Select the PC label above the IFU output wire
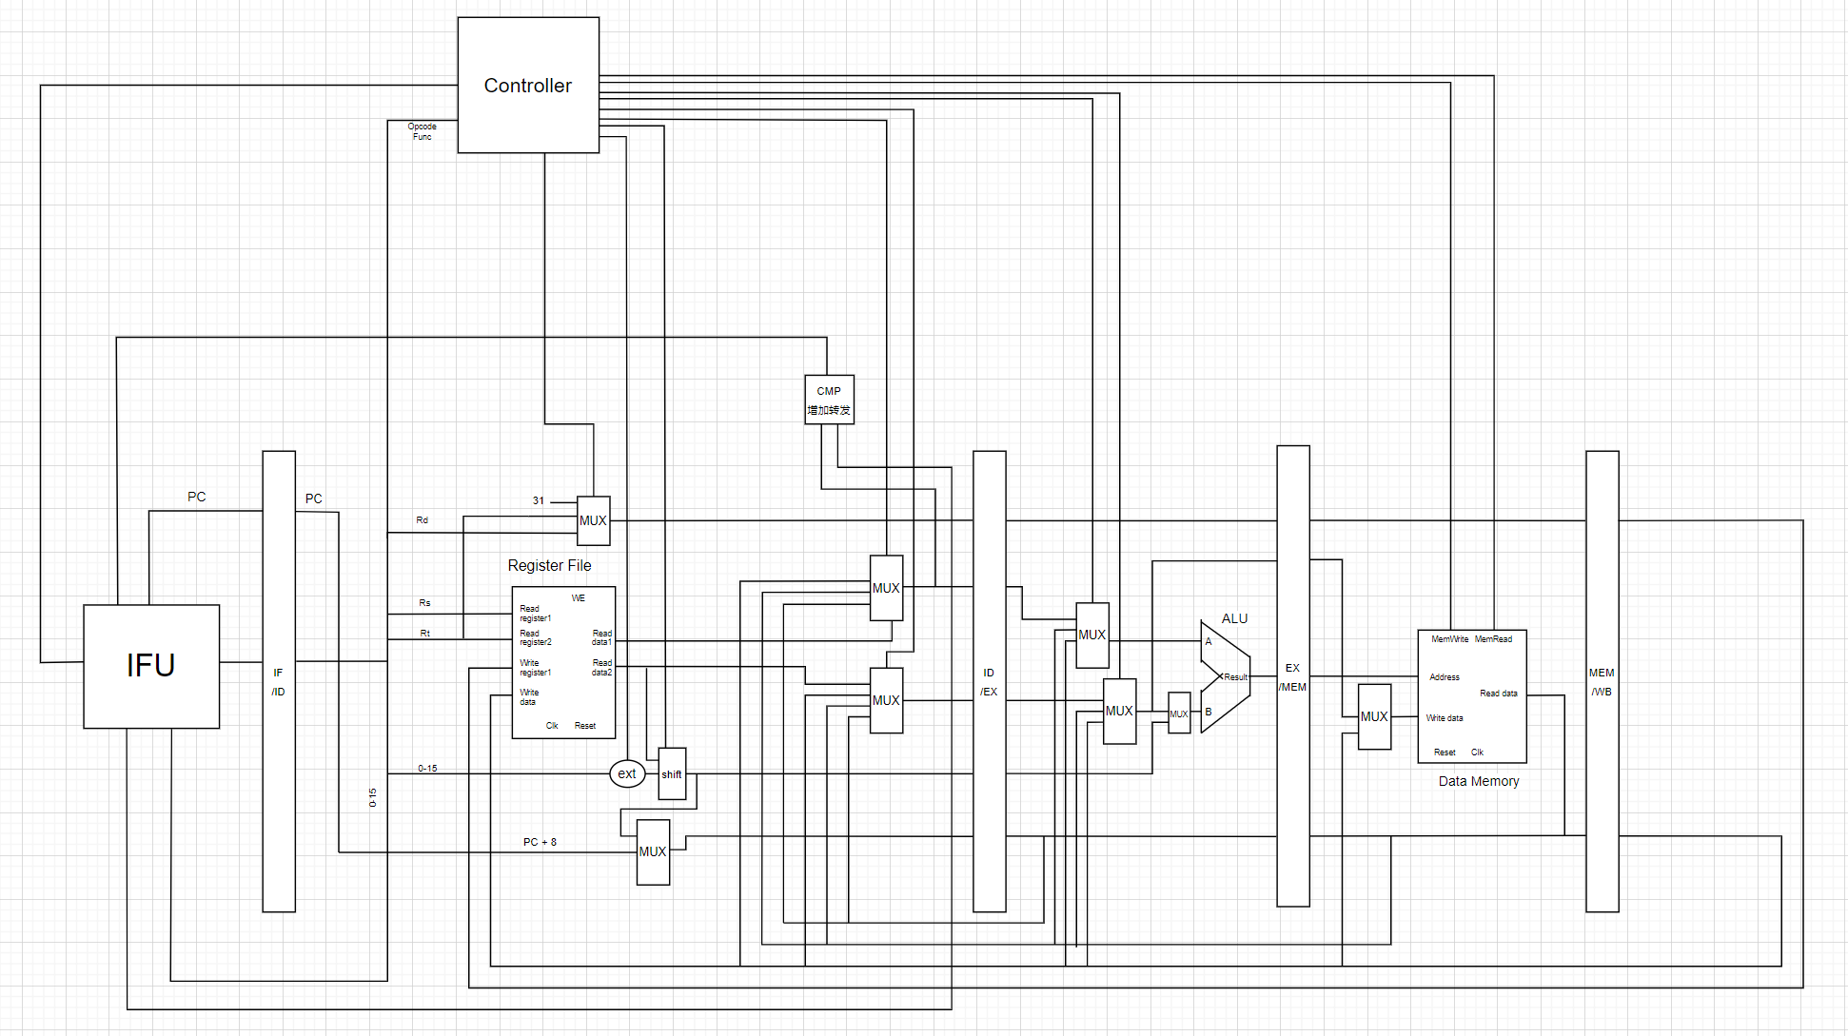The image size is (1848, 1036). tap(197, 497)
